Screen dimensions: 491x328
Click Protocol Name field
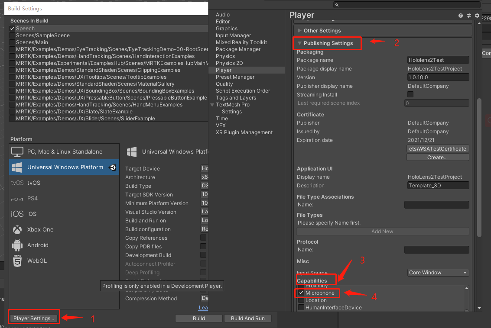click(x=436, y=250)
